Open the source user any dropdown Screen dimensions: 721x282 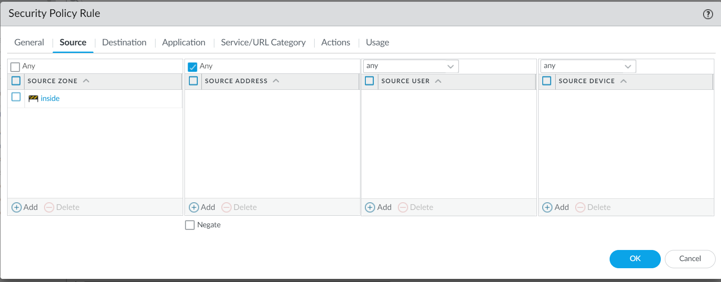pyautogui.click(x=450, y=66)
